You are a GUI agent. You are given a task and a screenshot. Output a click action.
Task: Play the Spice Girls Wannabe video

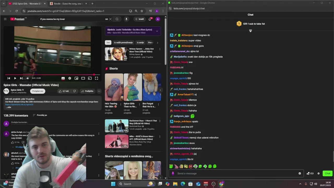15,78
